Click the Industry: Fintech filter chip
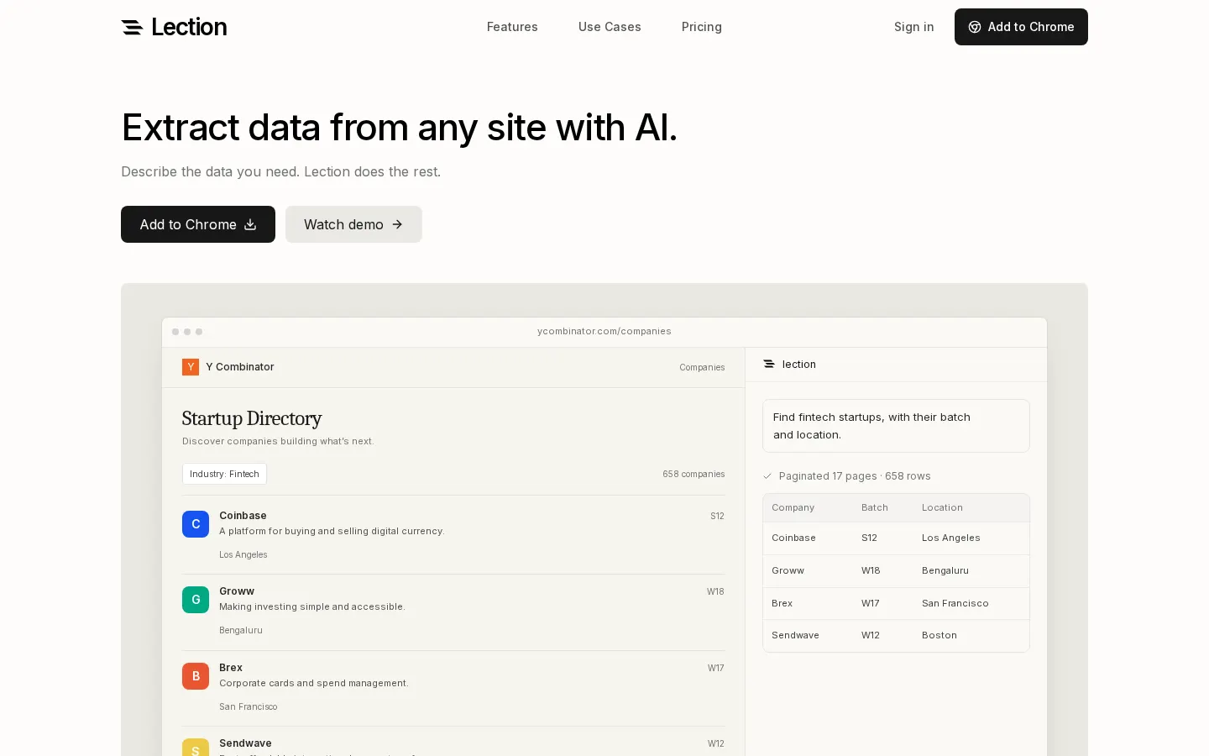This screenshot has width=1209, height=756. [x=224, y=474]
